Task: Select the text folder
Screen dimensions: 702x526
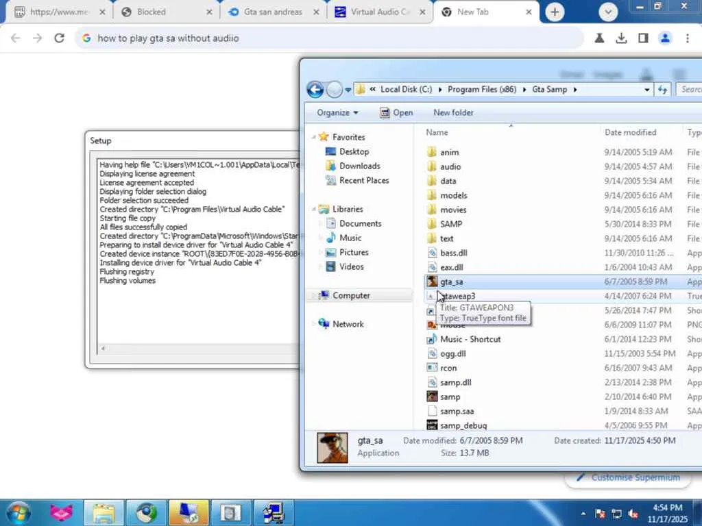Action: point(446,238)
